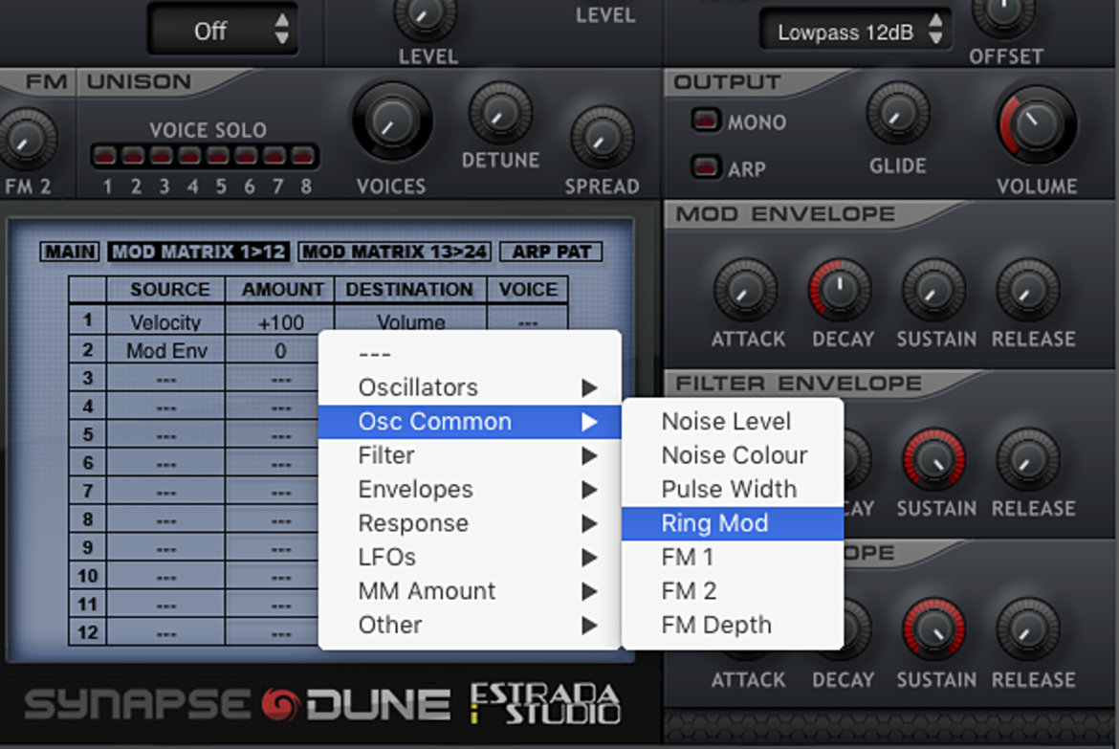This screenshot has height=749, width=1119.
Task: Open the Lowpass 12dB filter type dropdown
Action: click(x=856, y=32)
